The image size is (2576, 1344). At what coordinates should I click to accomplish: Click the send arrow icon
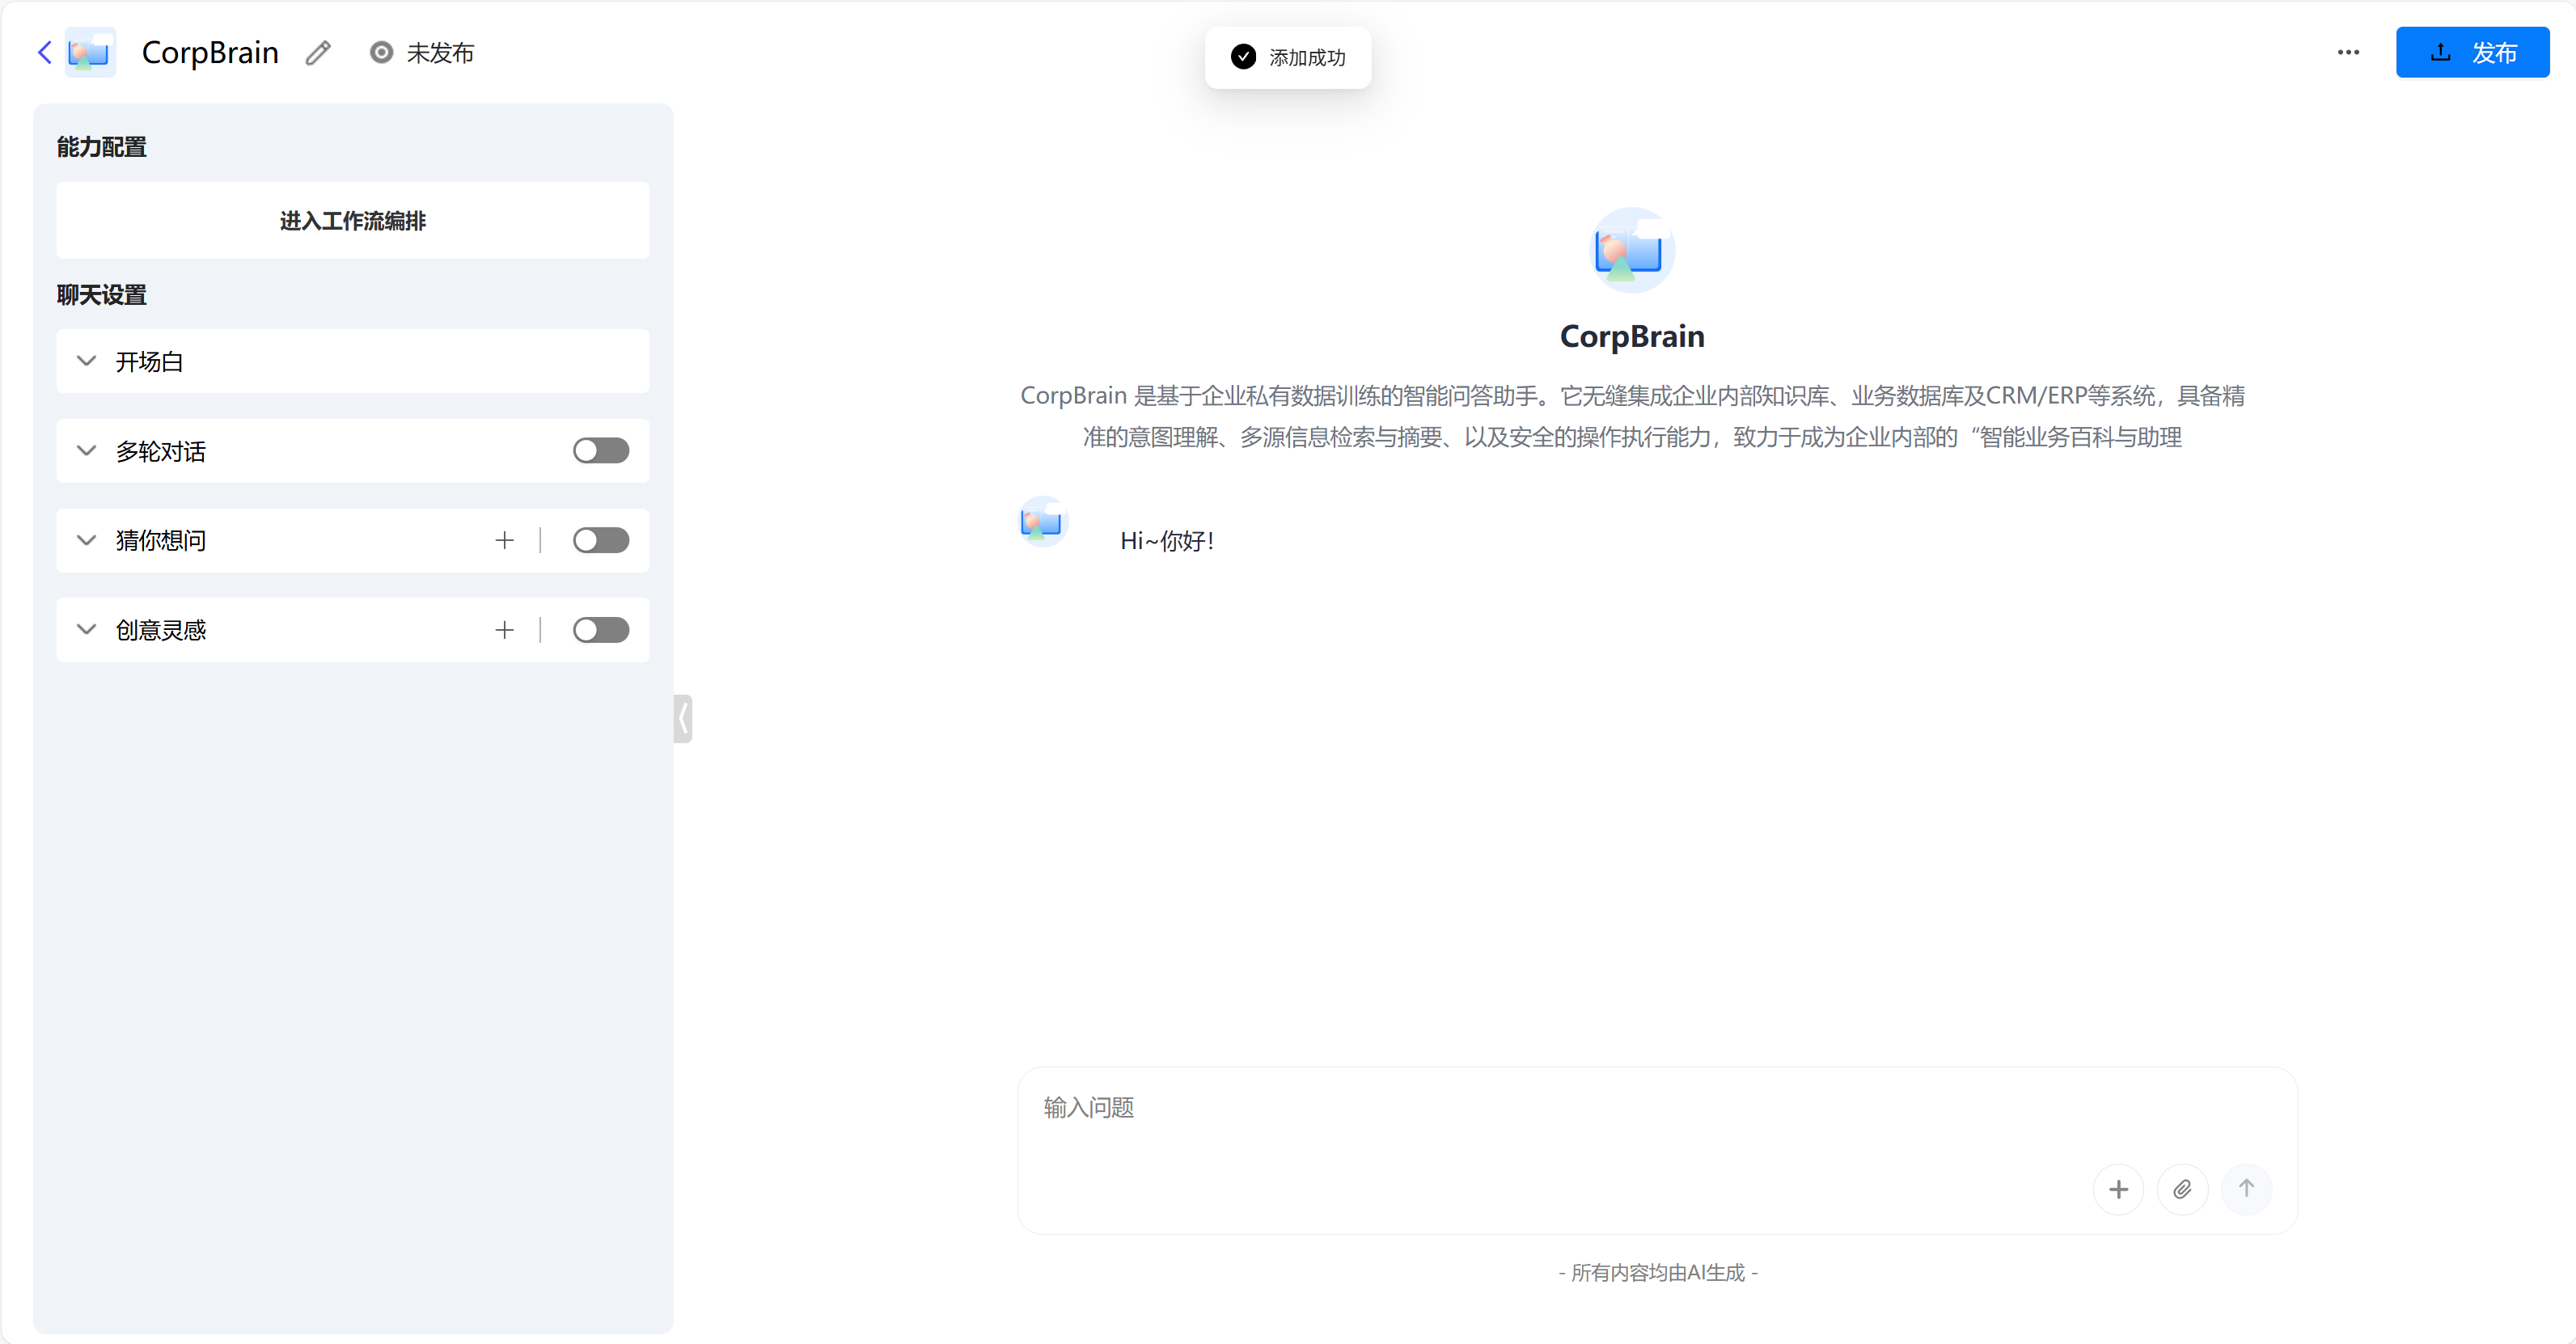point(2246,1189)
